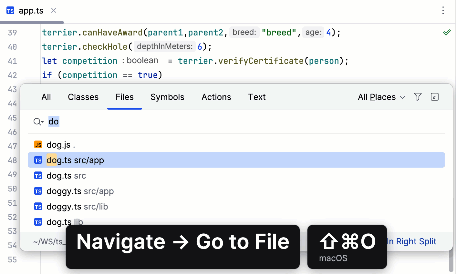Click the editor vertical scrollbar

pyautogui.click(x=451, y=261)
